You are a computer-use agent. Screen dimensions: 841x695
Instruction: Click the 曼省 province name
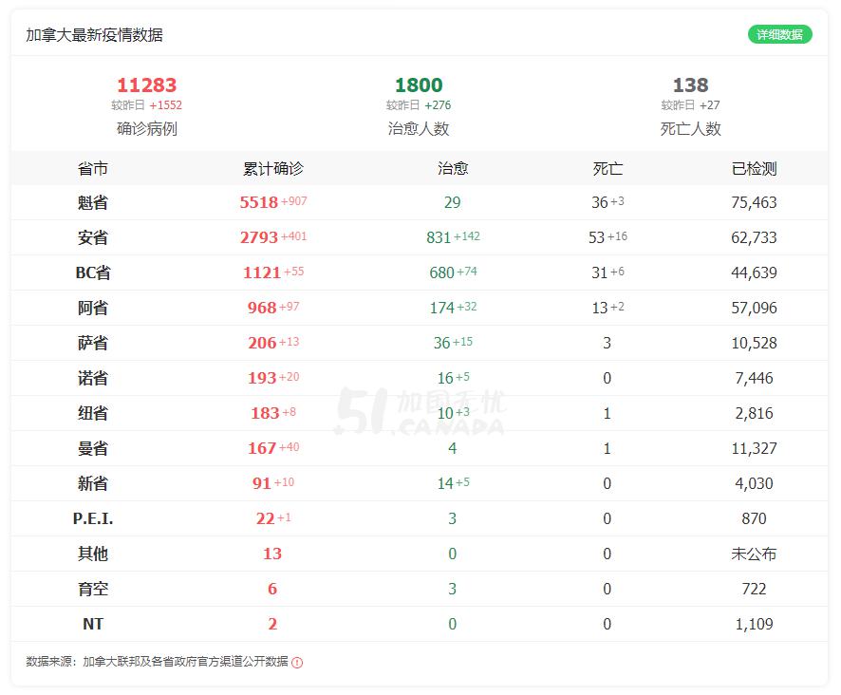pyautogui.click(x=93, y=448)
